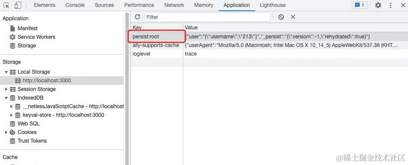Open DevTools settings gear
This screenshot has width=408, height=165.
pos(378,5)
